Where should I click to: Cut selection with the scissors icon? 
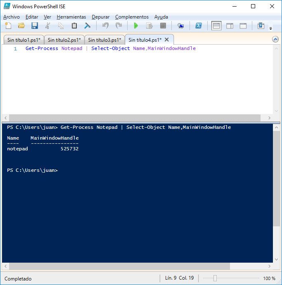[47, 26]
